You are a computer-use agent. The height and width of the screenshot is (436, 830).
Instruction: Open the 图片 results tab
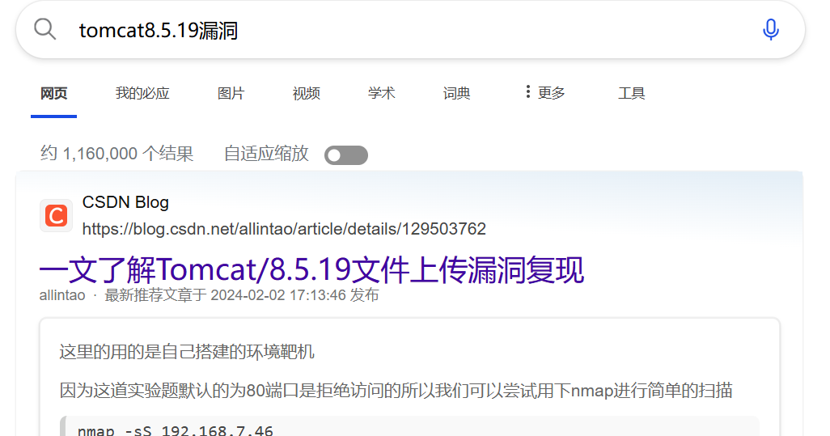(231, 94)
